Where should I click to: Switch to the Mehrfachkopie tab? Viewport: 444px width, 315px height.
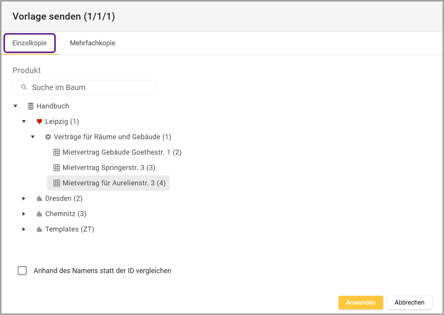tap(92, 43)
